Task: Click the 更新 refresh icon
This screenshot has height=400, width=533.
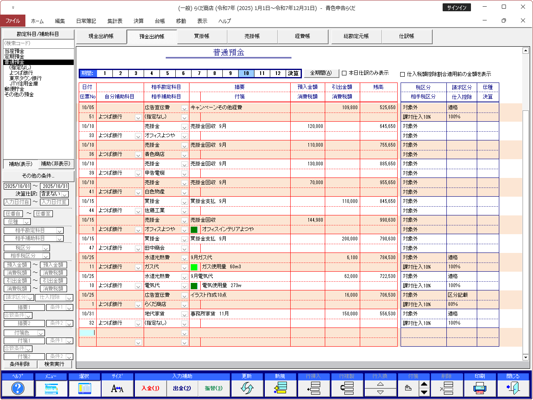Action: (x=247, y=388)
